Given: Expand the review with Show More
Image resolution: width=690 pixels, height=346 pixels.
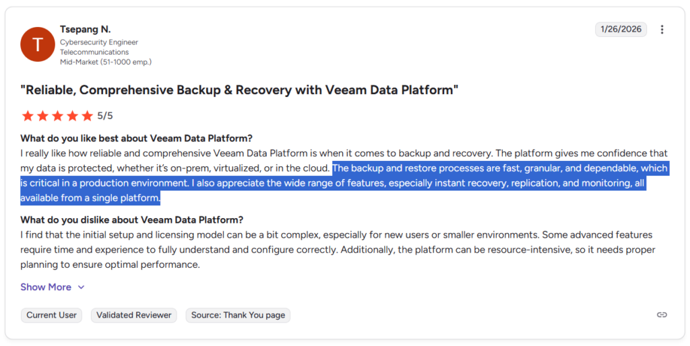Looking at the screenshot, I should (x=46, y=287).
